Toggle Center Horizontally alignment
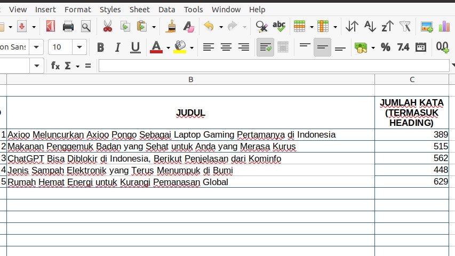The image size is (455, 256). pyautogui.click(x=226, y=47)
